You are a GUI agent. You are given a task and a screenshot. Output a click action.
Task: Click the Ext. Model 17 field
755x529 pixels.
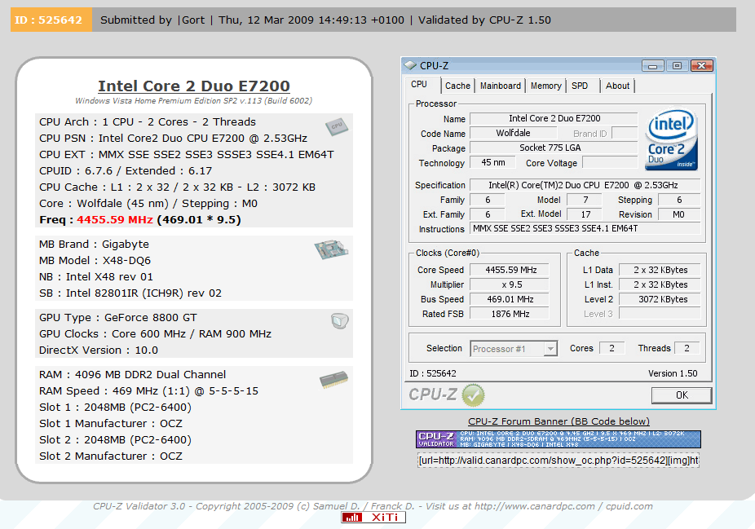(x=585, y=214)
